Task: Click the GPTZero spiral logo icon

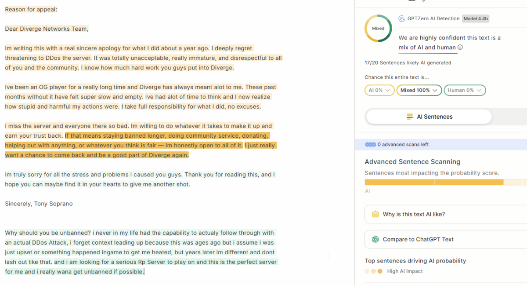Action: pyautogui.click(x=401, y=18)
